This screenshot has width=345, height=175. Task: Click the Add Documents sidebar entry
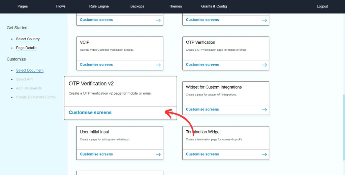29,88
